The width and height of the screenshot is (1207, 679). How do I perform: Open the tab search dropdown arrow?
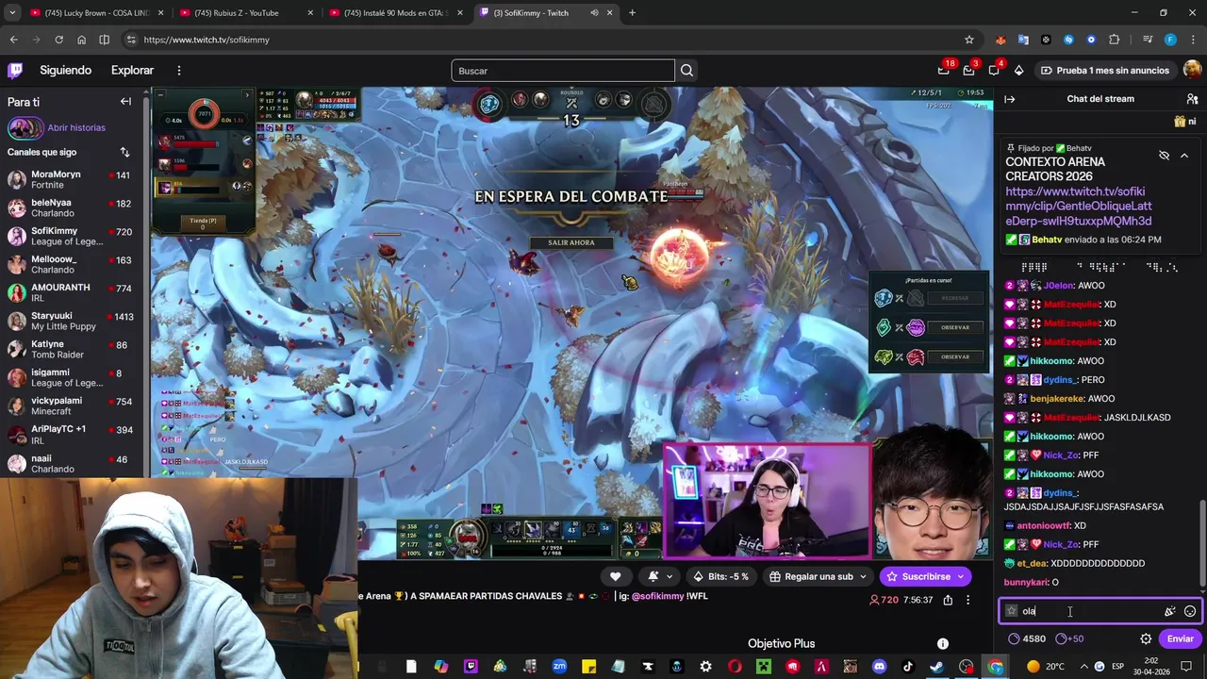coord(11,13)
